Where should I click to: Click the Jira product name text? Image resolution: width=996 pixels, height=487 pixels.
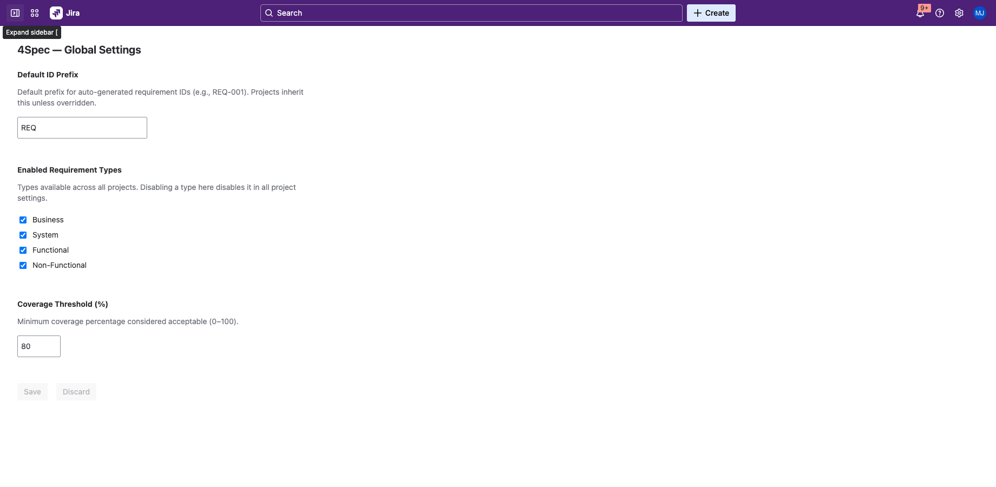click(73, 13)
